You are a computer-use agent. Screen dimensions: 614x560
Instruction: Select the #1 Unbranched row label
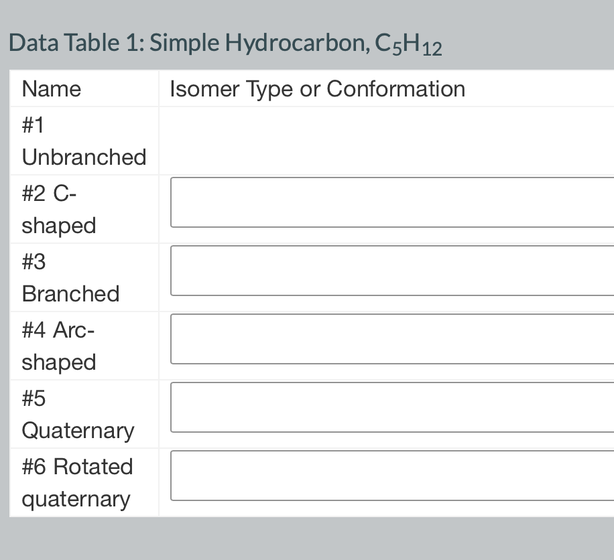[x=84, y=141]
